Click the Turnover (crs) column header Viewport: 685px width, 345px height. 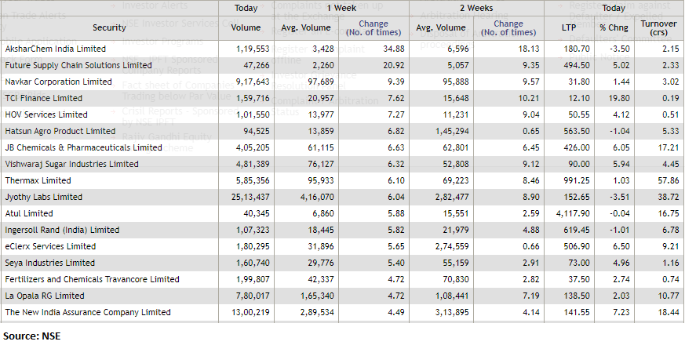658,28
